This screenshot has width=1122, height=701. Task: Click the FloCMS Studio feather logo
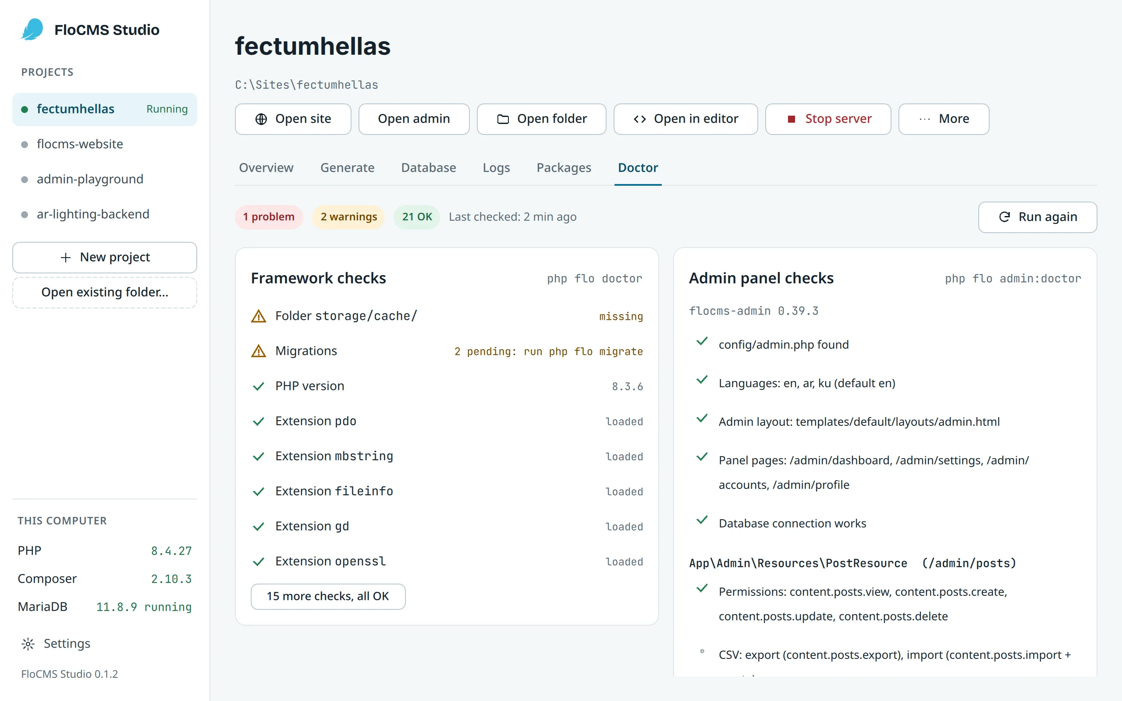click(x=32, y=30)
